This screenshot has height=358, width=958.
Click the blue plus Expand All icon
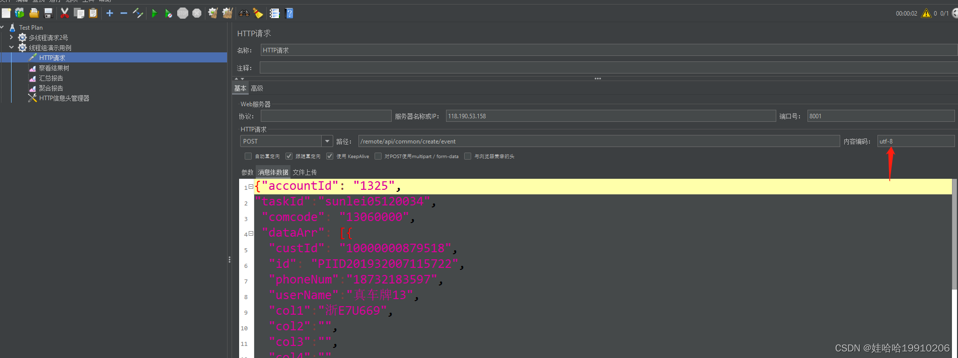pos(110,13)
